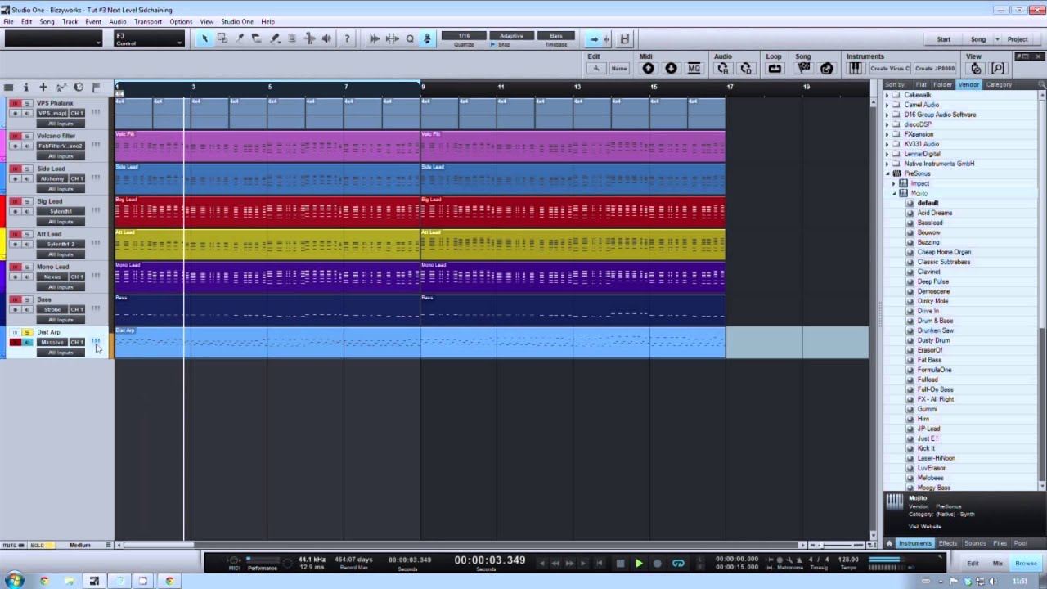Click the MIDI transpose up arrow icon
This screenshot has width=1047, height=589.
(648, 69)
